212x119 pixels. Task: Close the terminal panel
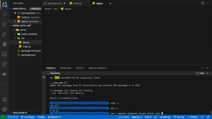(x=208, y=68)
